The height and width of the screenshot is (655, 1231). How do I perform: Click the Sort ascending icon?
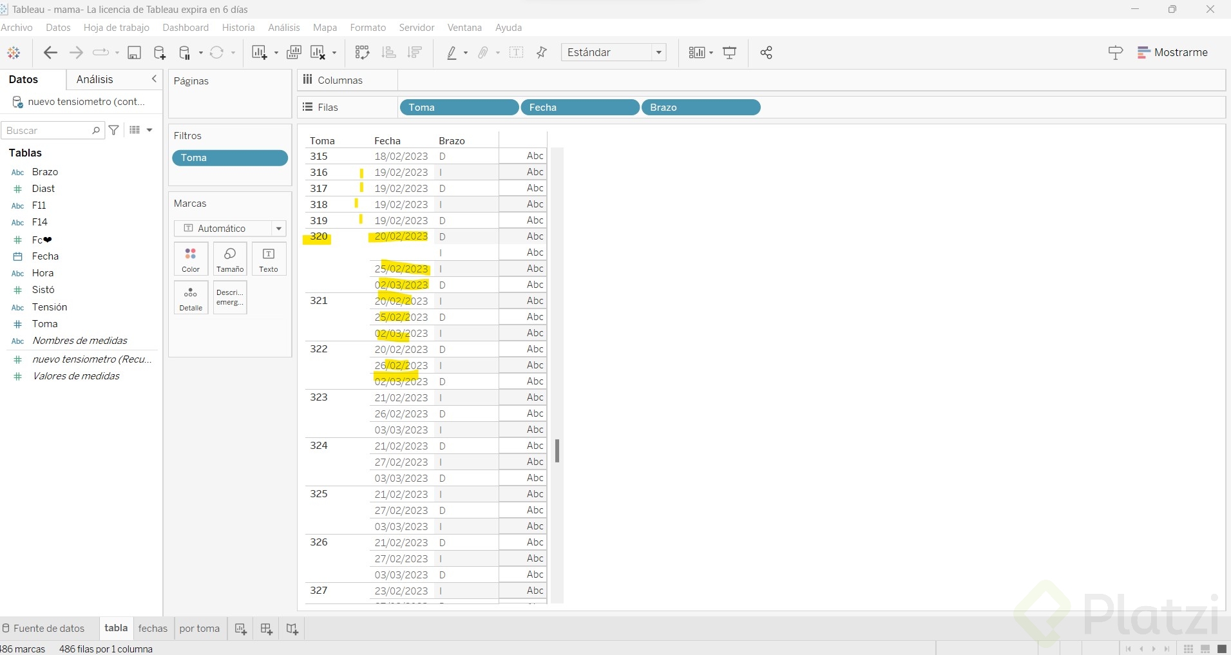click(x=388, y=53)
